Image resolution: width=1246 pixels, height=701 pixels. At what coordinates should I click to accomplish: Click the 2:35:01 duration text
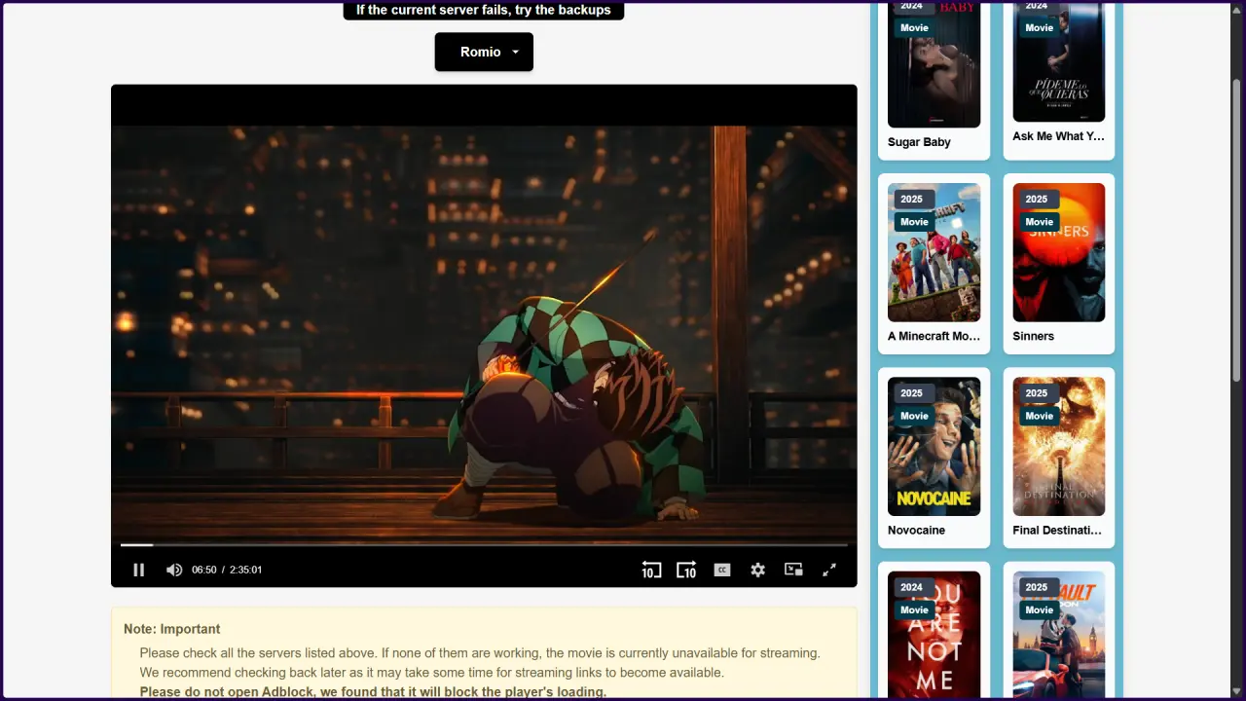click(x=245, y=570)
